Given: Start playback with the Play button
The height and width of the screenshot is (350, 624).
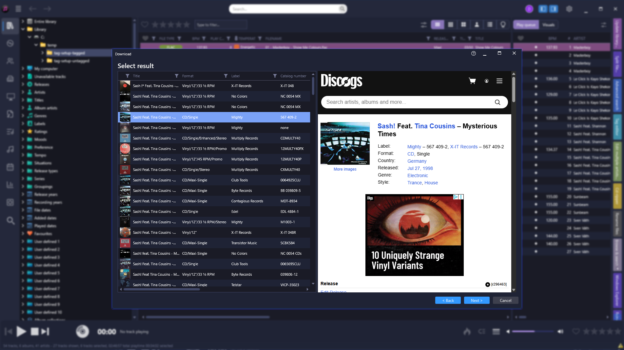Looking at the screenshot, I should click(21, 332).
